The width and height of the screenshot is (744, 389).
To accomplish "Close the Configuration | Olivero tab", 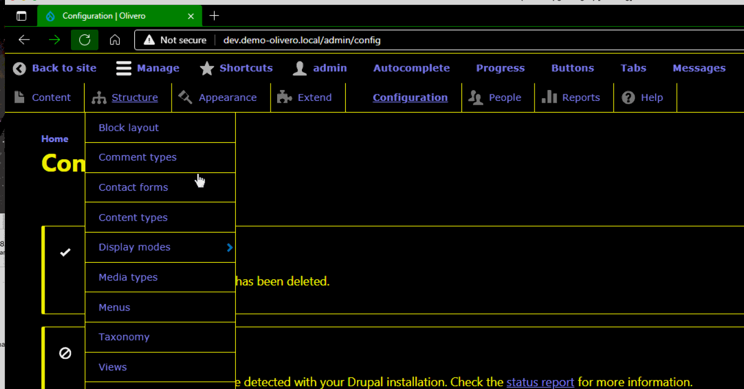I will (x=191, y=16).
